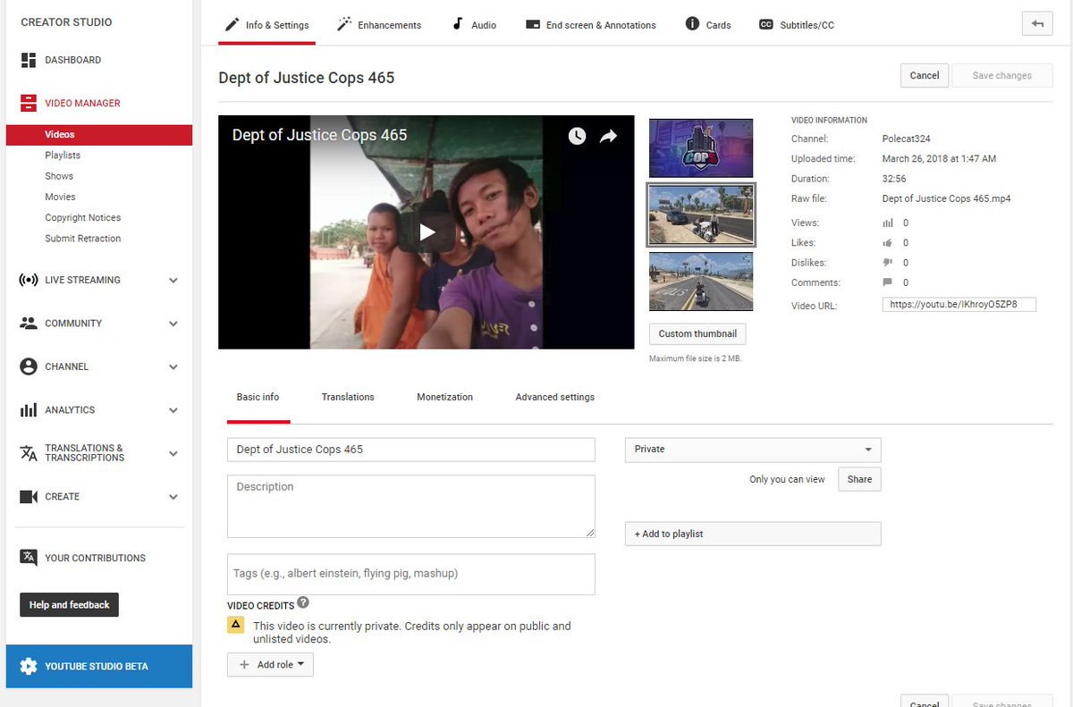Image resolution: width=1073 pixels, height=707 pixels.
Task: Click the pencil icon for Info & Settings
Action: pos(232,24)
